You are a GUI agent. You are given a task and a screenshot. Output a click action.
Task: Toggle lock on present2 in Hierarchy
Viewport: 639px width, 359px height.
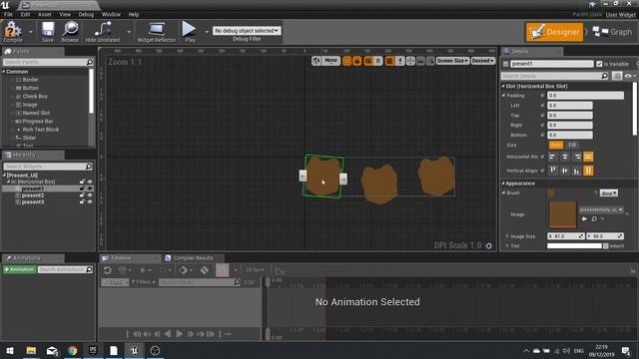point(82,195)
